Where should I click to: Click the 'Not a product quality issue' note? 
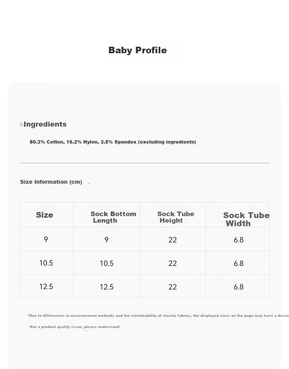tap(74, 327)
